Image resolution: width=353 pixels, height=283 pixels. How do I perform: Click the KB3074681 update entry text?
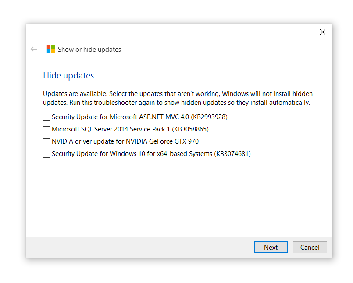pos(151,154)
